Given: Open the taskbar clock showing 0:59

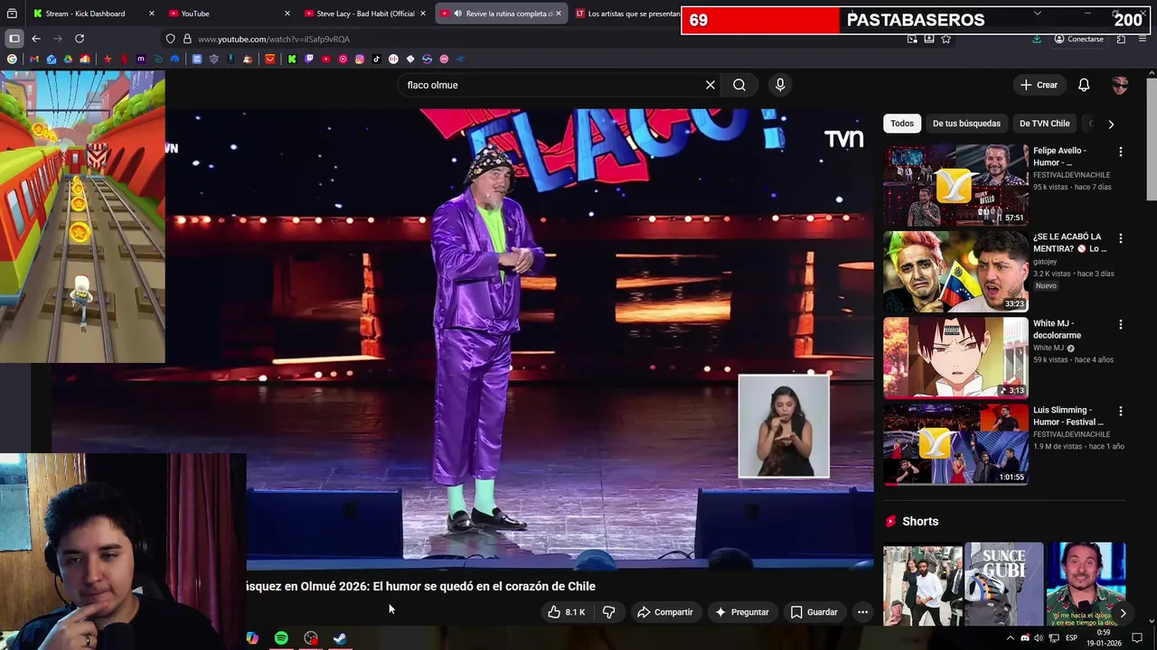Looking at the screenshot, I should [x=1104, y=638].
